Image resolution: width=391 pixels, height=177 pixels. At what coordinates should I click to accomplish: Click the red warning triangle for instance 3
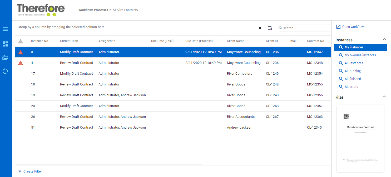(x=21, y=52)
